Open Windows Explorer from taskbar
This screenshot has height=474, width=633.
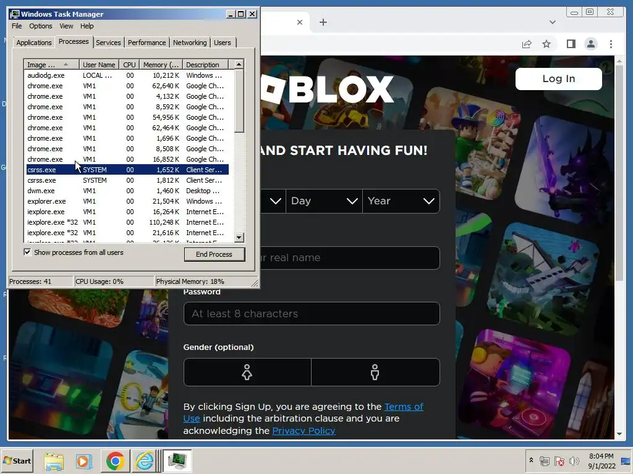[54, 461]
